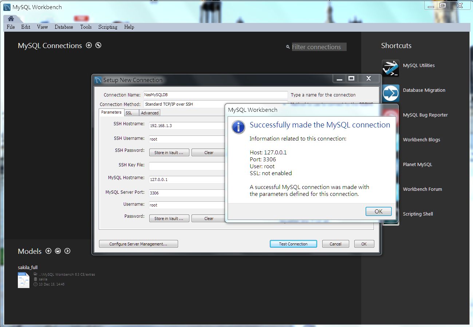Select the sakila_full model name
This screenshot has height=327, width=473.
click(28, 267)
